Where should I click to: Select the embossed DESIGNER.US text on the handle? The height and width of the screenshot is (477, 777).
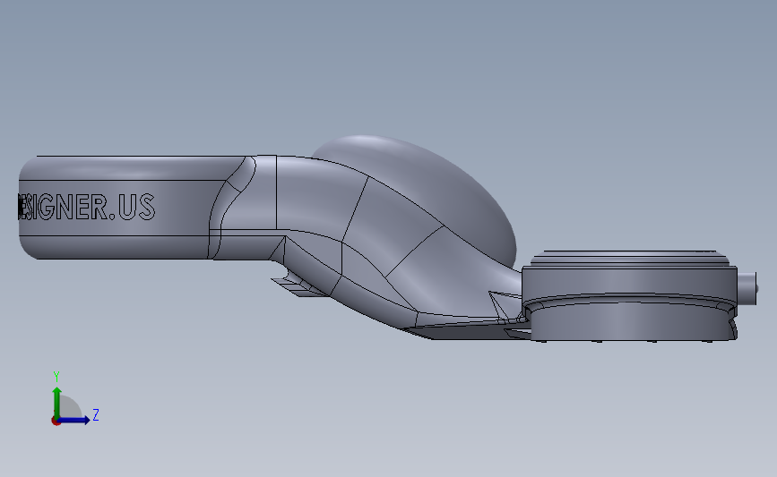point(86,207)
